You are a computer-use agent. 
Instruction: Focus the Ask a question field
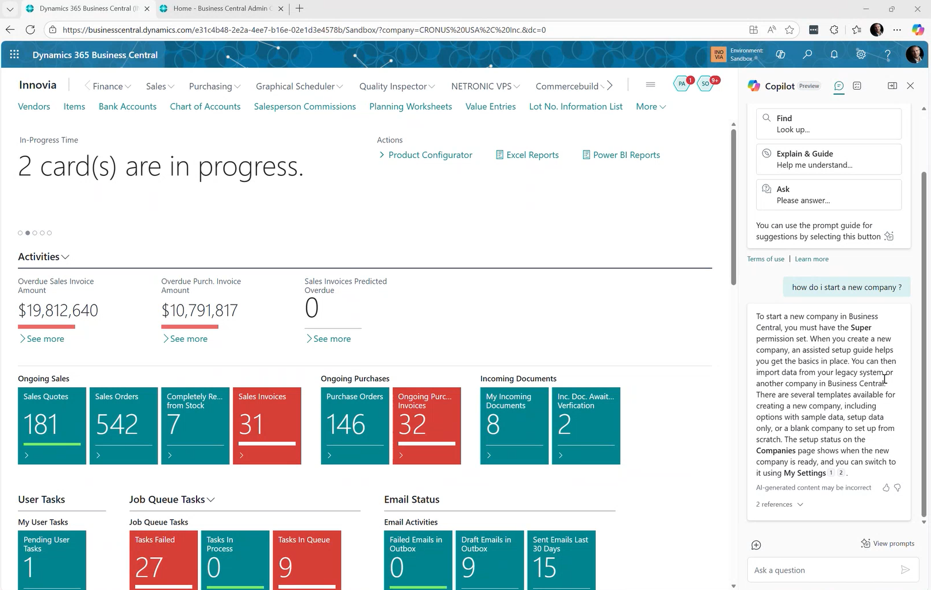click(x=825, y=570)
